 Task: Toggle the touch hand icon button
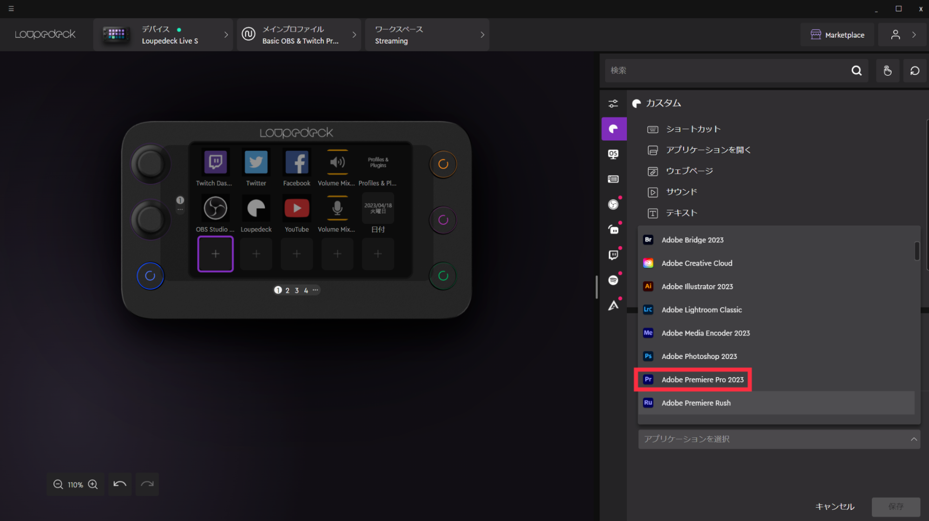pyautogui.click(x=887, y=71)
